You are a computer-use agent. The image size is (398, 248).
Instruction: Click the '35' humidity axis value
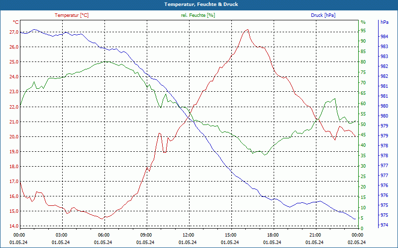(x=363, y=156)
